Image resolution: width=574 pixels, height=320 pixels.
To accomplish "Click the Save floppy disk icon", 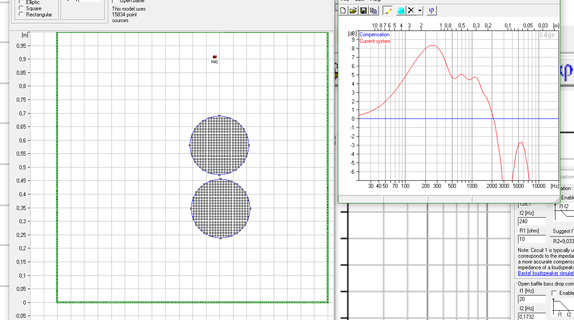I will coord(364,11).
